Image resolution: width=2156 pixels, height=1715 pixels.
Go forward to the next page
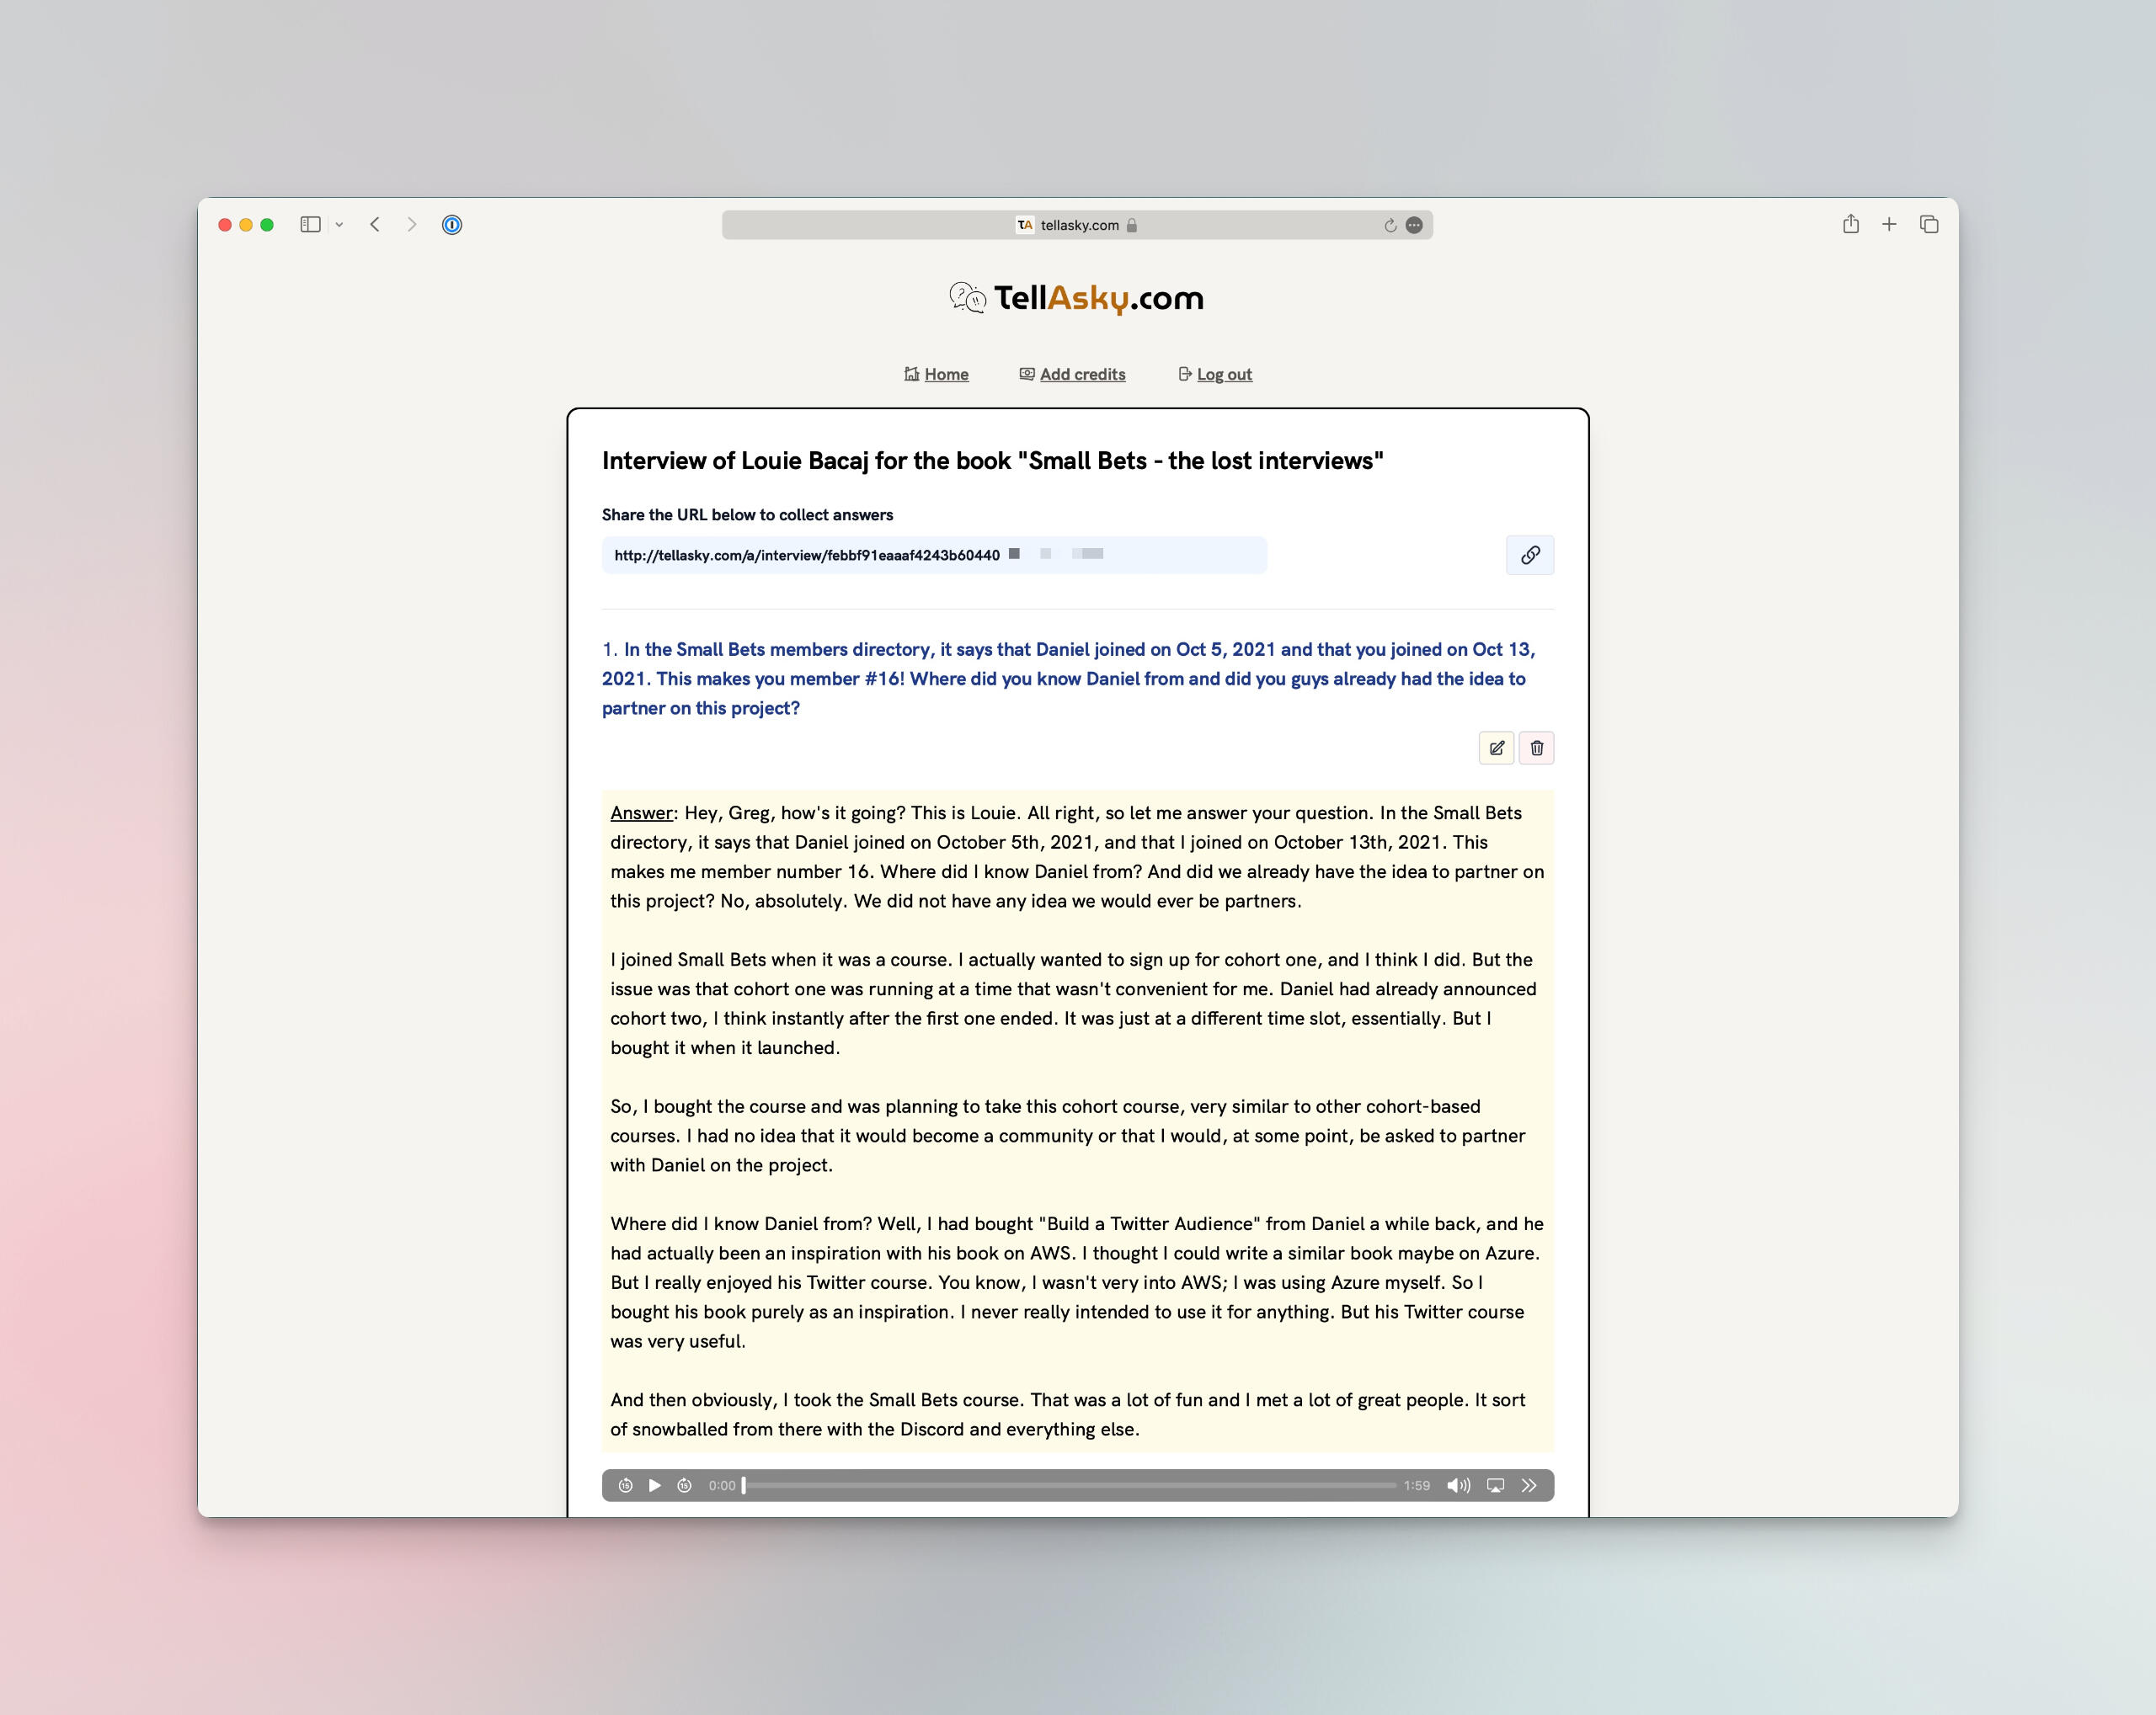coord(412,225)
